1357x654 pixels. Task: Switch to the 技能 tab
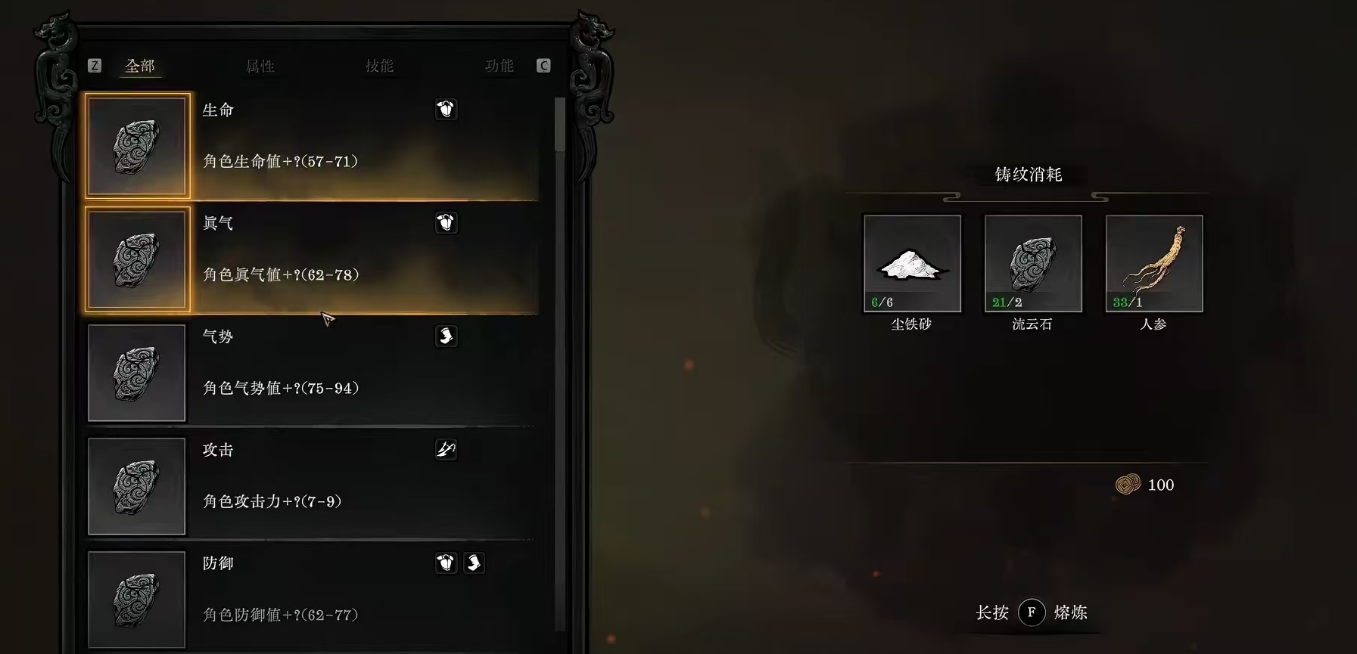(x=379, y=66)
